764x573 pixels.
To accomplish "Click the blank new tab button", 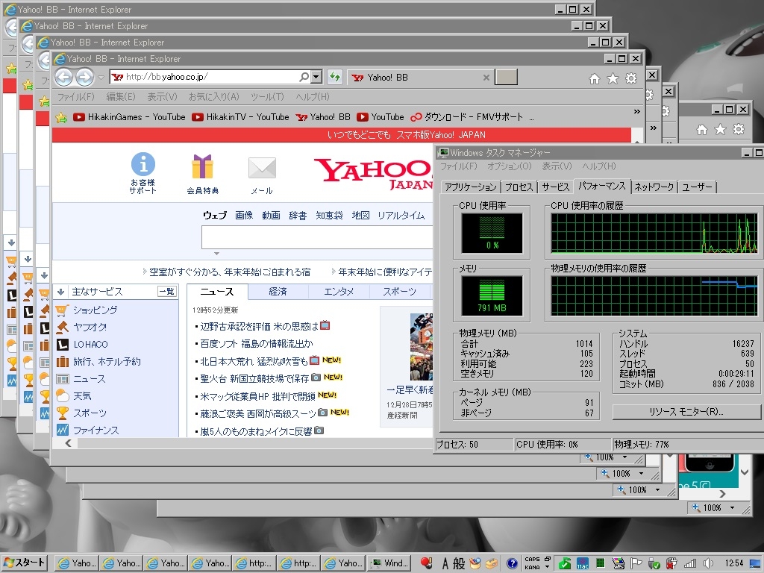I will point(506,78).
